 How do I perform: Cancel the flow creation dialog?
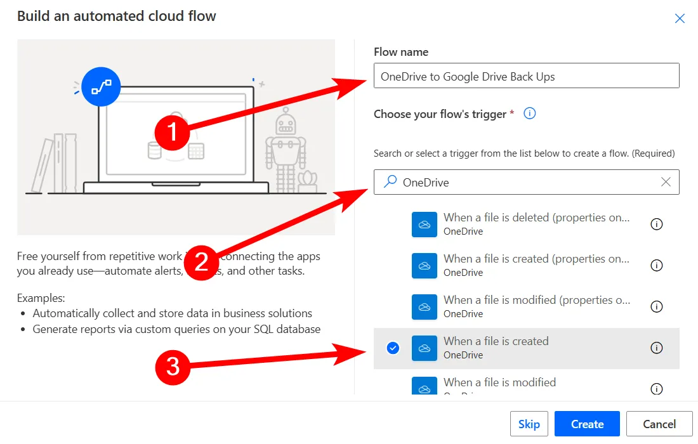coord(659,424)
